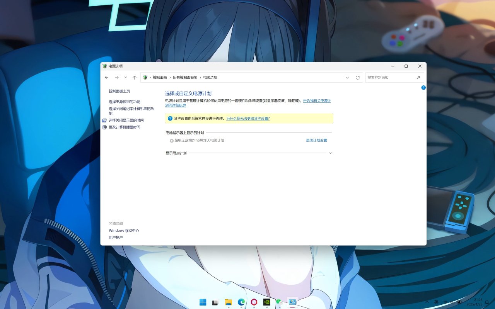Open the 英 input method indicator
This screenshot has height=309, width=495.
click(x=436, y=302)
